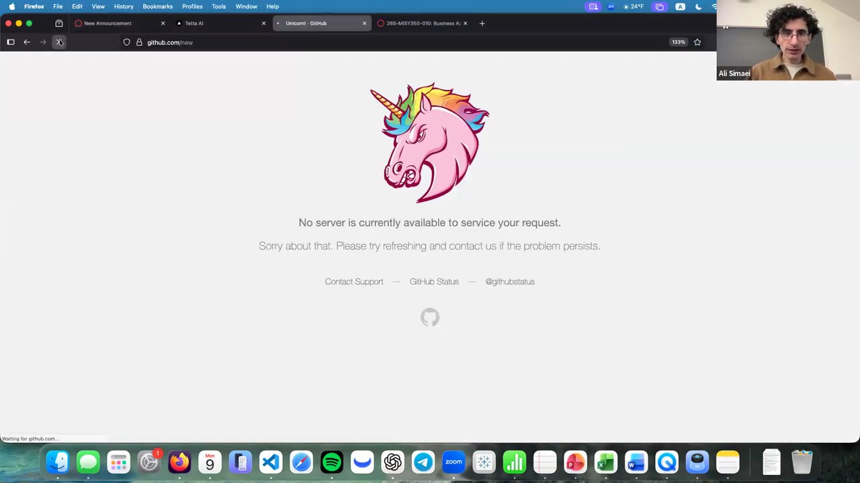Open the Bookmarks menu

coord(157,7)
